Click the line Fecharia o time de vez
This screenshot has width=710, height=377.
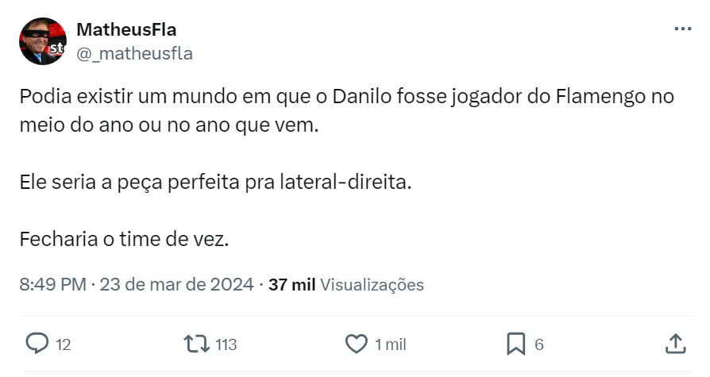[x=124, y=238]
